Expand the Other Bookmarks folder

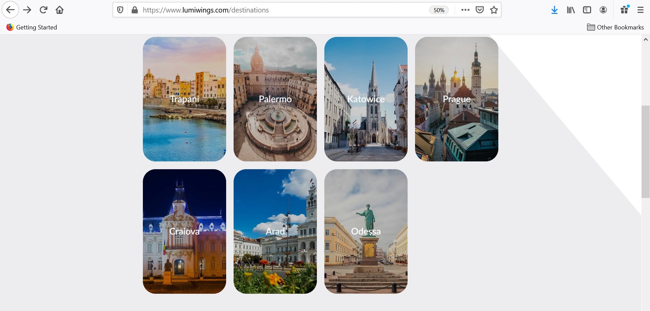click(x=615, y=27)
